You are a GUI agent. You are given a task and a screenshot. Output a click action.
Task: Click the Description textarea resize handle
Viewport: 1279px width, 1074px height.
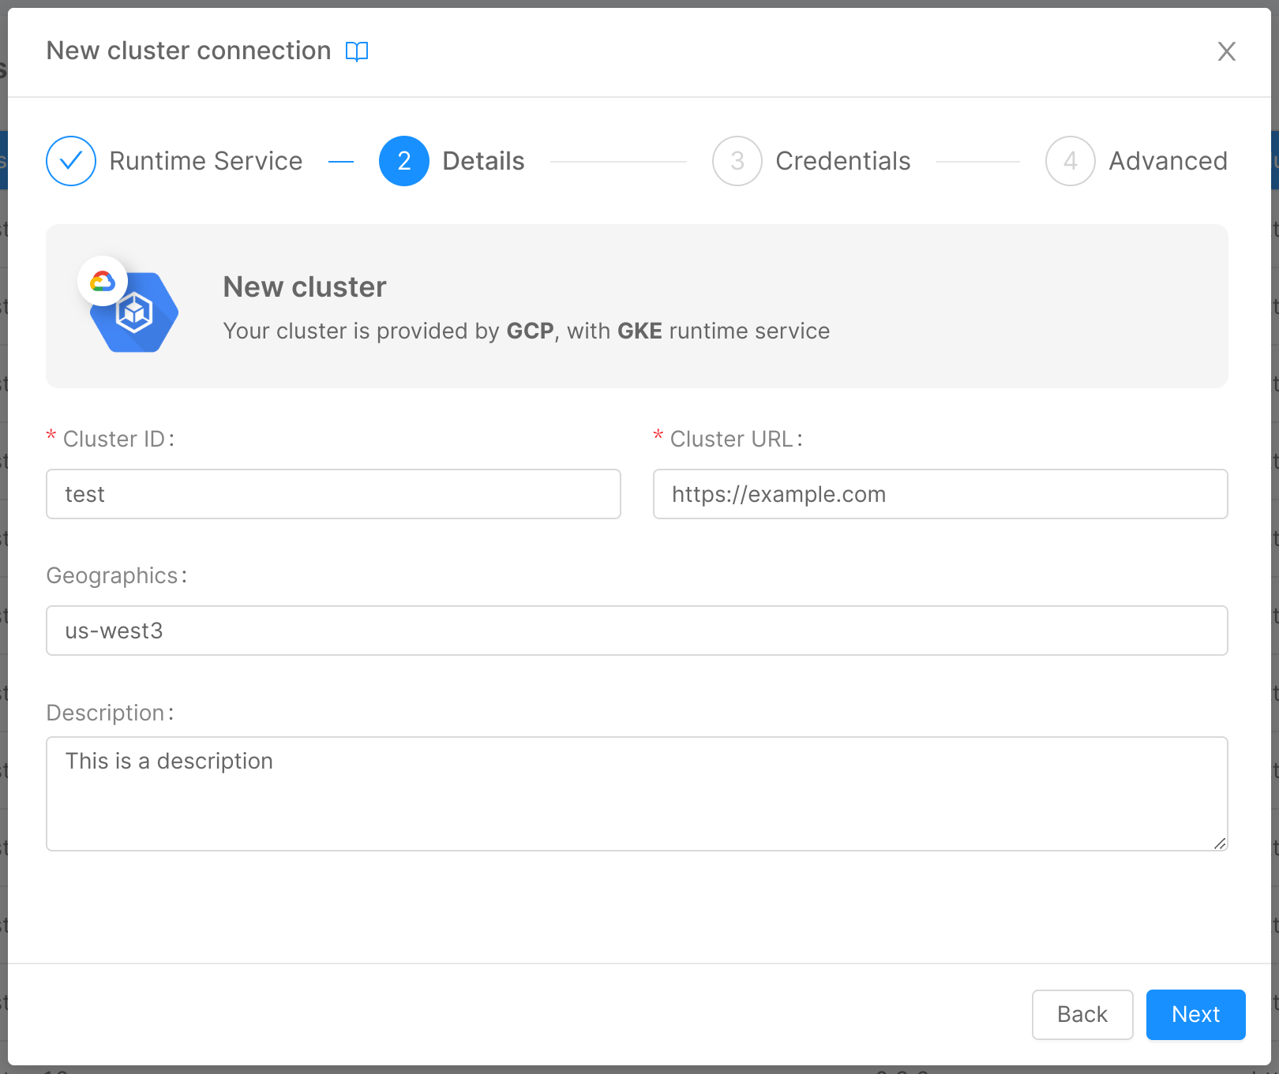click(1220, 843)
